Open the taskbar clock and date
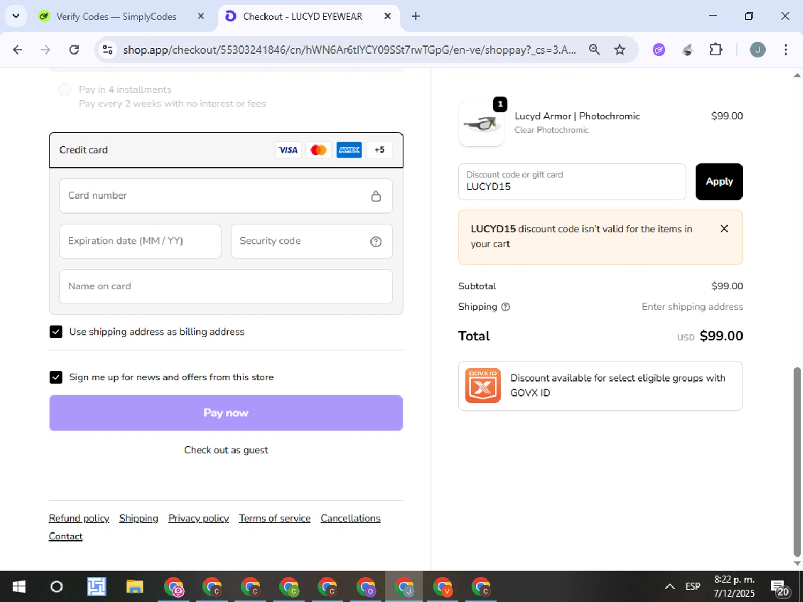The image size is (803, 602). (x=734, y=586)
